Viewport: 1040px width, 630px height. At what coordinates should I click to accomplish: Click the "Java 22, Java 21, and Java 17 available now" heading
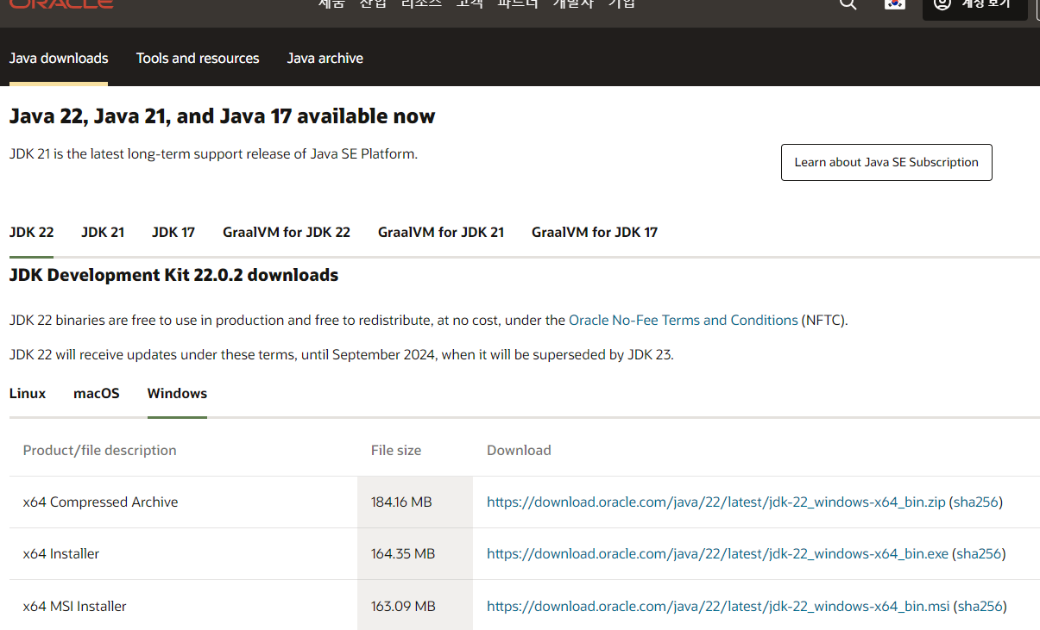point(223,116)
